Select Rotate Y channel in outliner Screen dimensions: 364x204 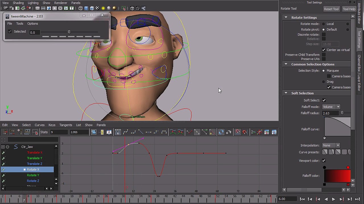(x=33, y=175)
